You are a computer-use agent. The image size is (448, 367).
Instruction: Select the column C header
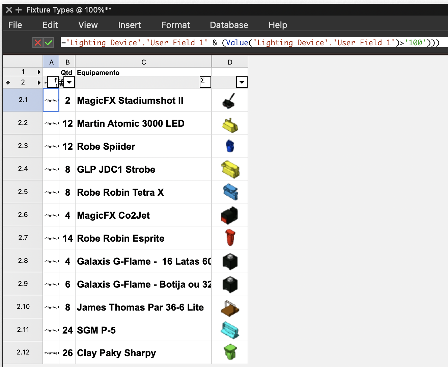pos(143,62)
